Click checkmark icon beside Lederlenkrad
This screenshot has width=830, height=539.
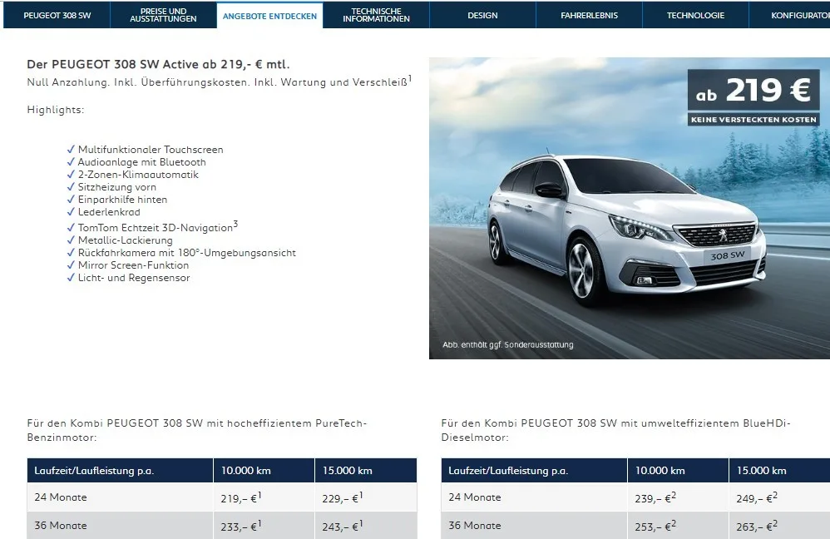click(71, 211)
